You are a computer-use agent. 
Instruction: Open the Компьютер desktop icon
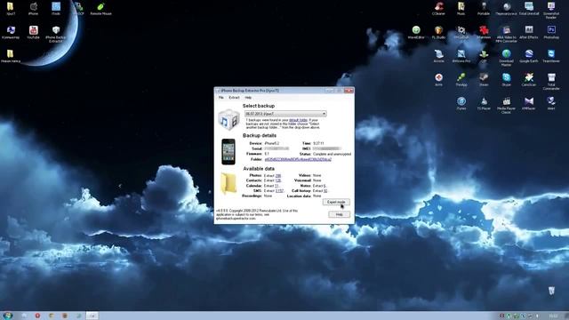(11, 32)
